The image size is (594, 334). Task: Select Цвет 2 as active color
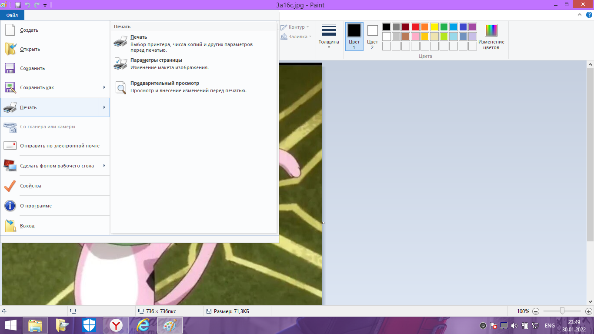(372, 37)
